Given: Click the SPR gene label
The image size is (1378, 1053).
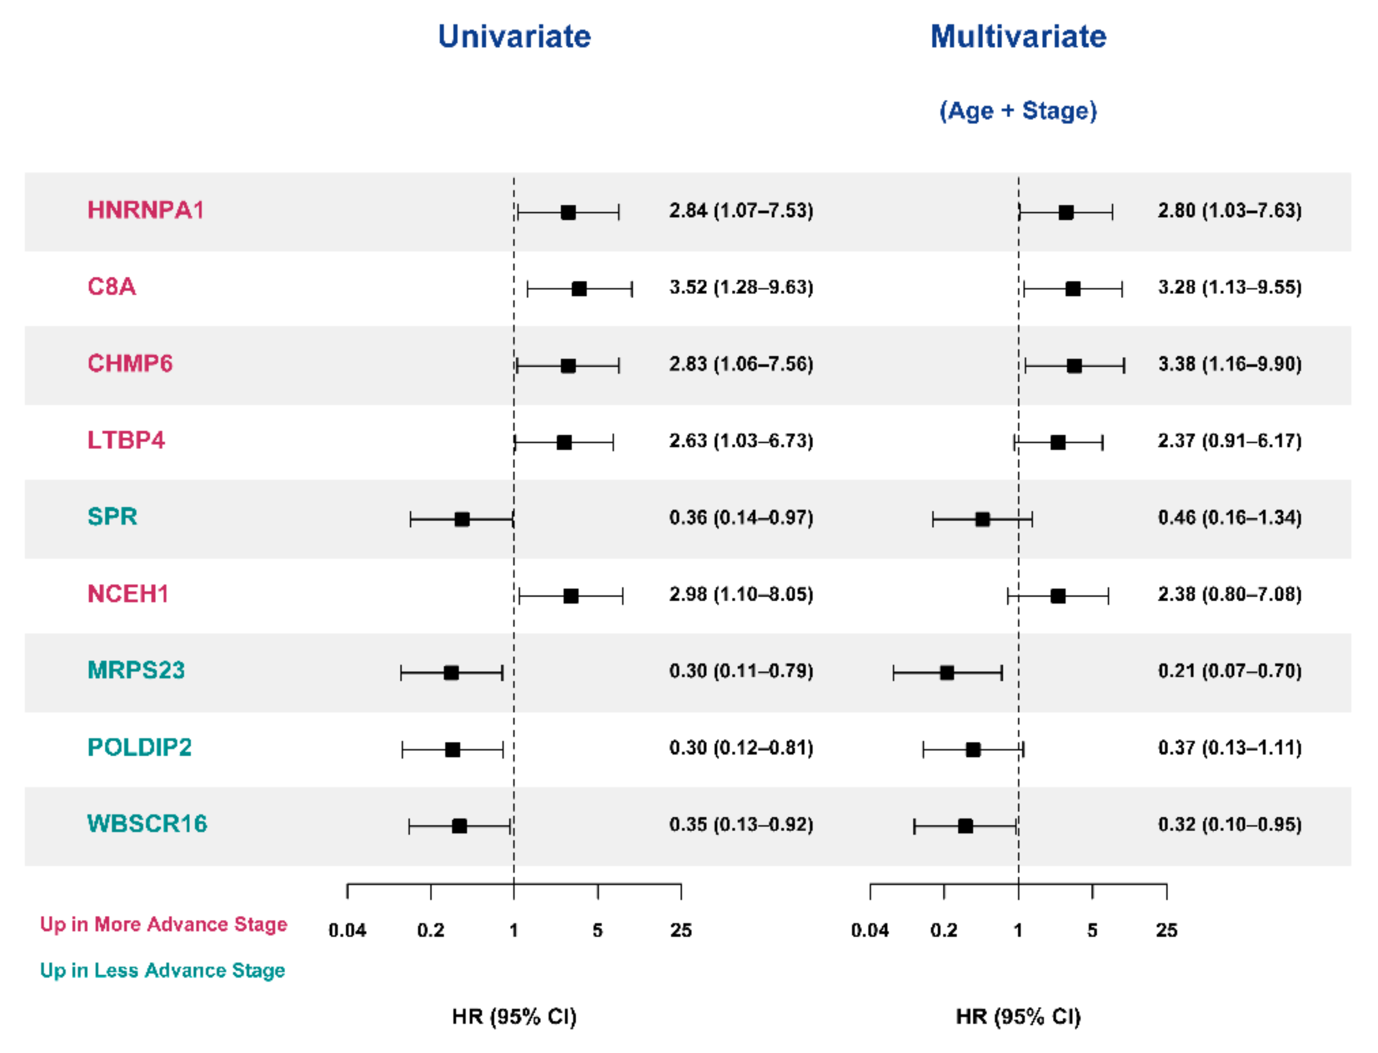Looking at the screenshot, I should pyautogui.click(x=112, y=517).
